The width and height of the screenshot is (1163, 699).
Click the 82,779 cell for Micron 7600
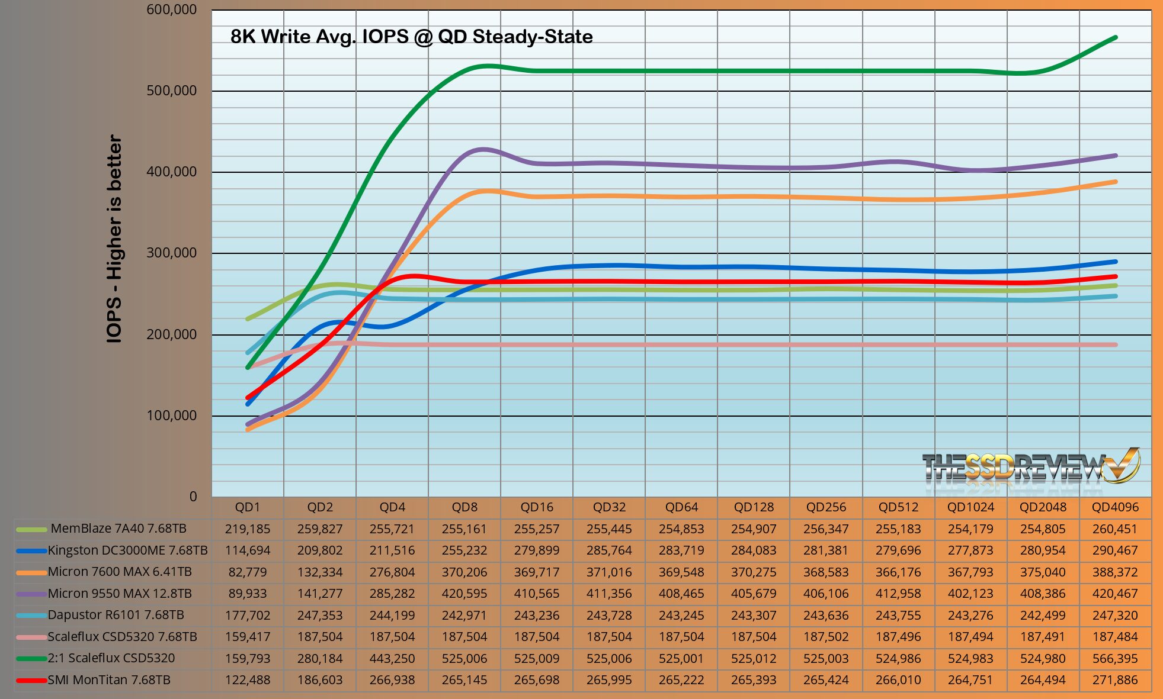(248, 572)
